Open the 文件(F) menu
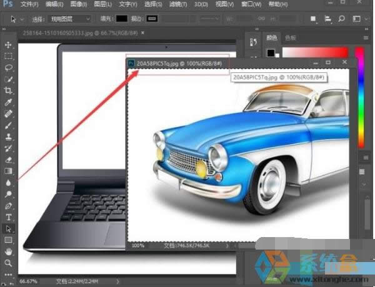This screenshot has height=287, width=375. pyautogui.click(x=29, y=5)
